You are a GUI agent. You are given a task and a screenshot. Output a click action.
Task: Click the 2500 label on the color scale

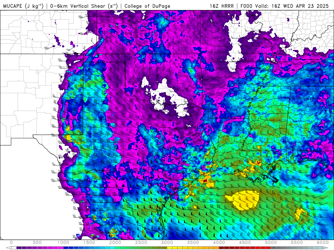click(141, 242)
